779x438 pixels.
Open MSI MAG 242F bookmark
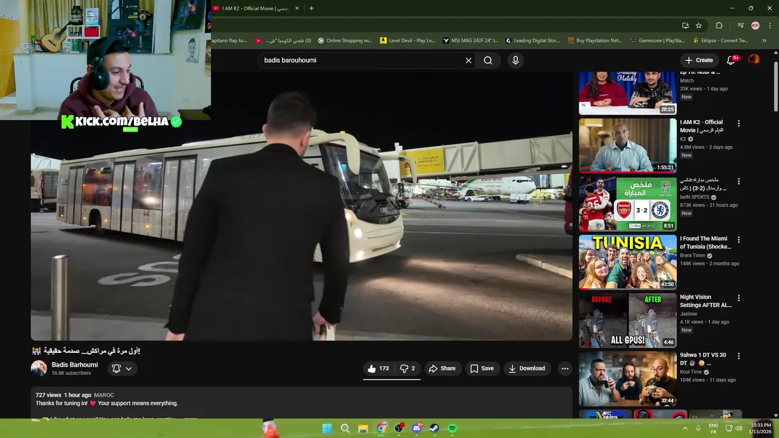[470, 41]
